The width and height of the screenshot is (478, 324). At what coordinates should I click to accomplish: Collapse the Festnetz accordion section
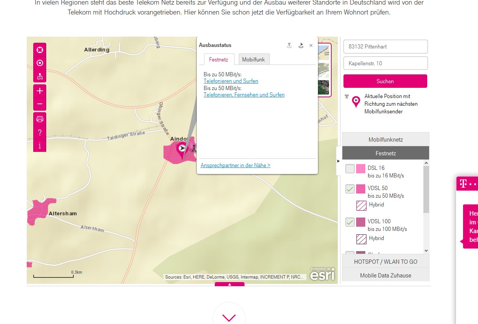[x=386, y=153]
